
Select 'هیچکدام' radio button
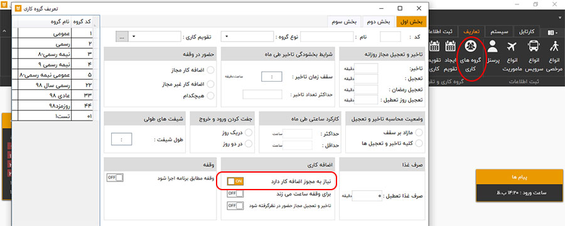click(x=210, y=95)
